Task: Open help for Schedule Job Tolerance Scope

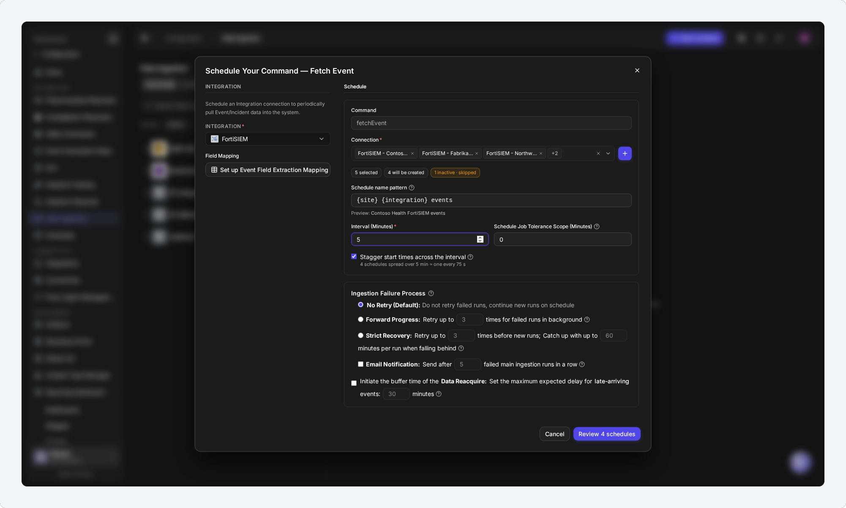Action: click(597, 227)
